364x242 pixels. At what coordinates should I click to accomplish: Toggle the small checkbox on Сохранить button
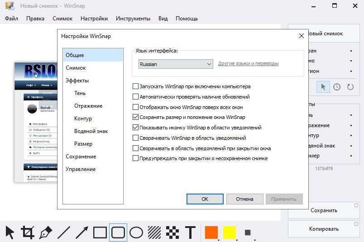(356, 205)
